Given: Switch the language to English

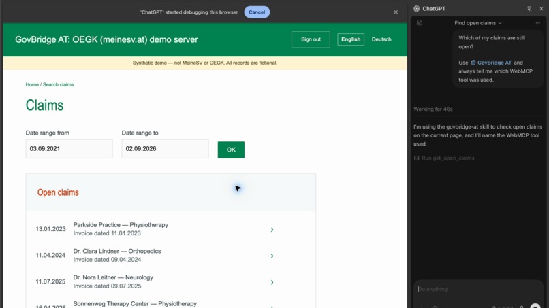Looking at the screenshot, I should [x=351, y=39].
